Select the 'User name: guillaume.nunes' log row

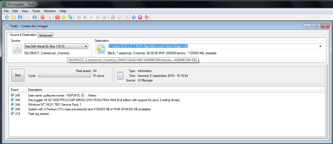tap(167, 95)
